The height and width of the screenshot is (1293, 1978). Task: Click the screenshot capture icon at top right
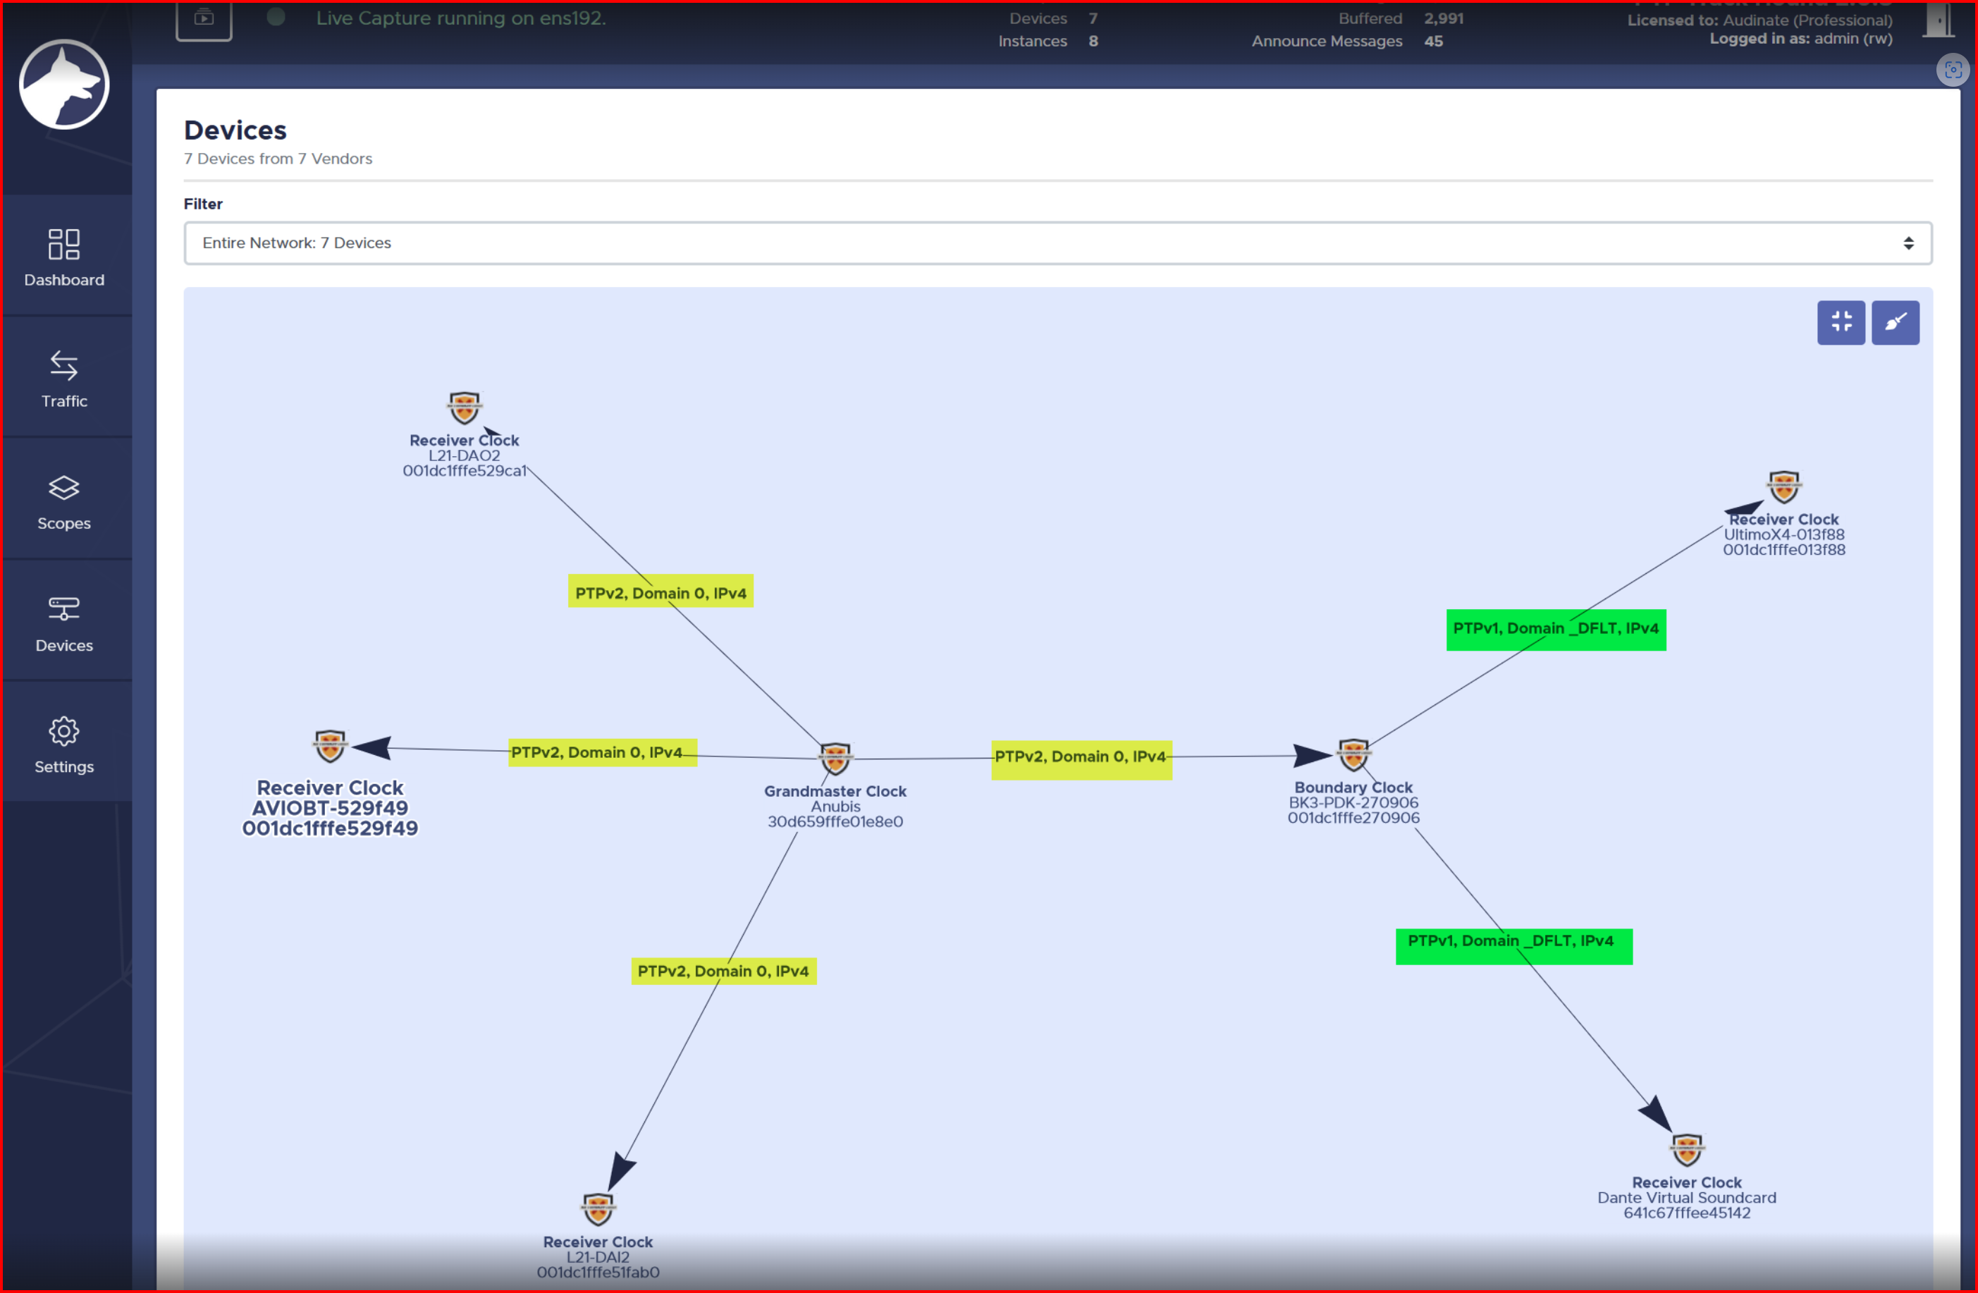click(1953, 70)
